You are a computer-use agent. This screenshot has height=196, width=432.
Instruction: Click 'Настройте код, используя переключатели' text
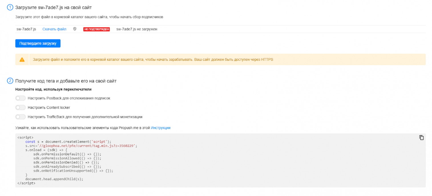[x=53, y=89]
